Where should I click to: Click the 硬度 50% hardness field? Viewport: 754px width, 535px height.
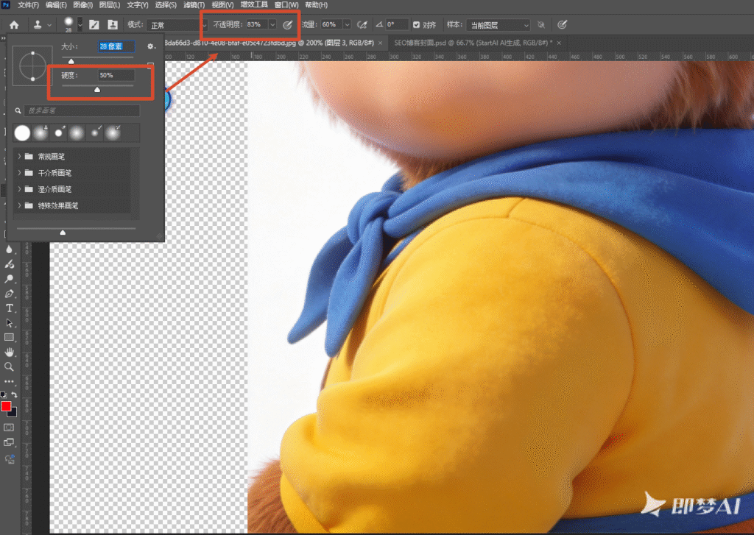(x=116, y=75)
